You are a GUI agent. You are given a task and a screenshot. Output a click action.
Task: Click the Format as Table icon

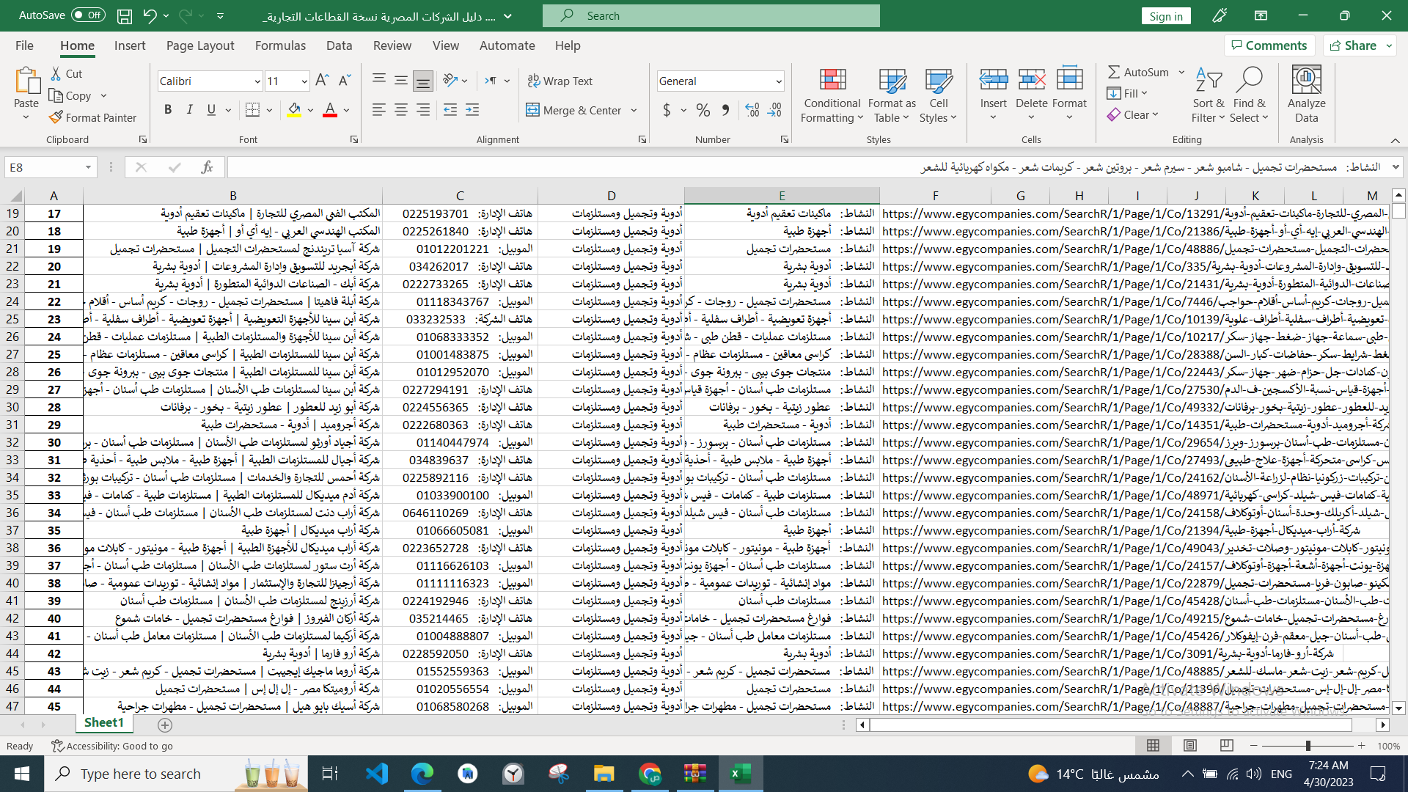point(891,95)
